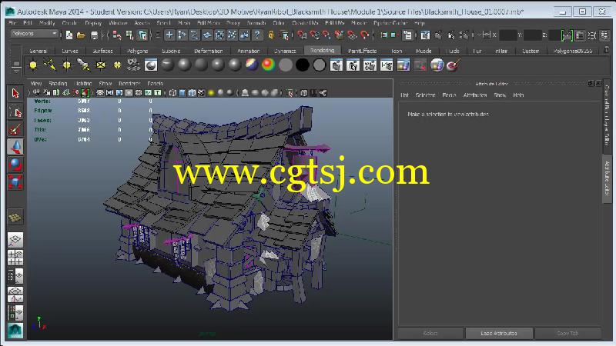This screenshot has width=616, height=346.
Task: Switch to single perspective view layout
Action: [15, 240]
